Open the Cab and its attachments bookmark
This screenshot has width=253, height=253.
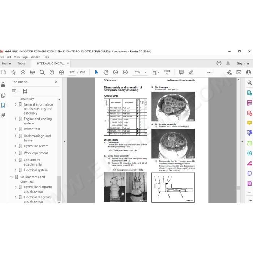click(x=33, y=162)
